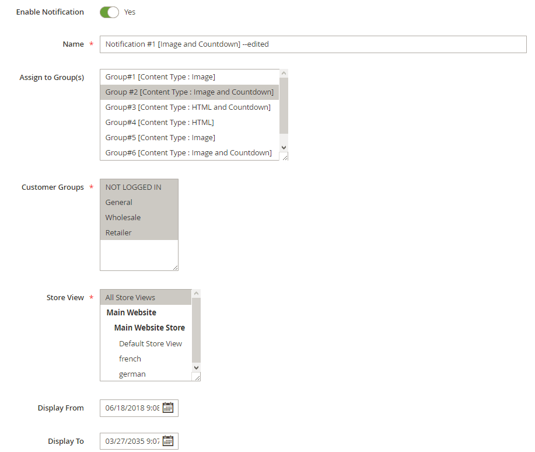Open the Display To calendar picker

(x=168, y=441)
